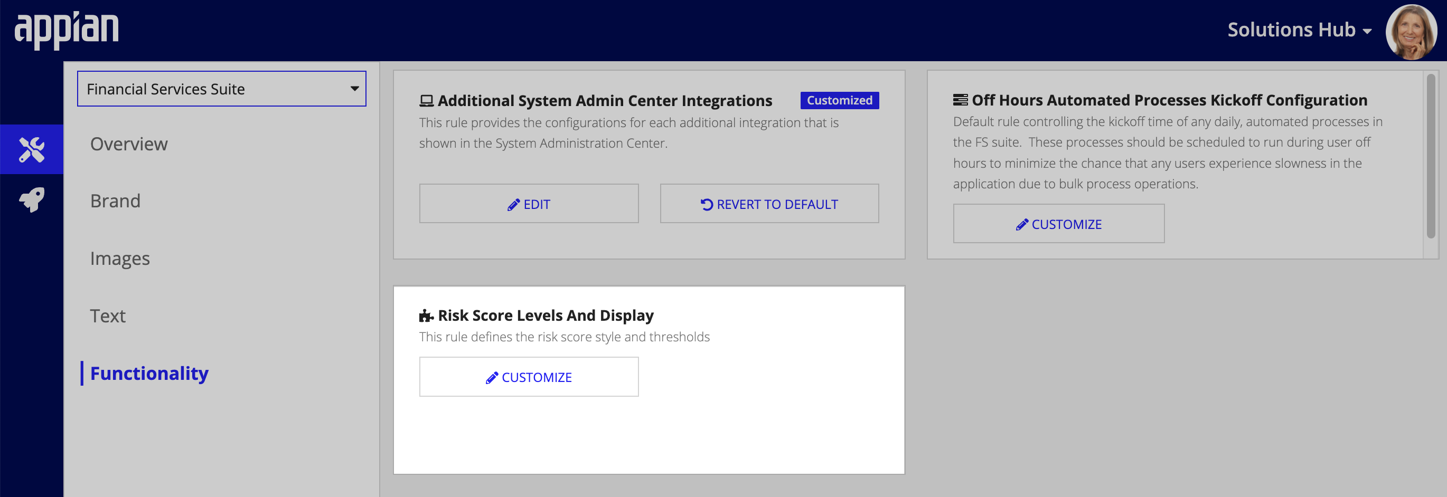Screen dimensions: 1447x497
Task: Click the puzzle piece icon beside Risk Score
Action: pos(426,316)
